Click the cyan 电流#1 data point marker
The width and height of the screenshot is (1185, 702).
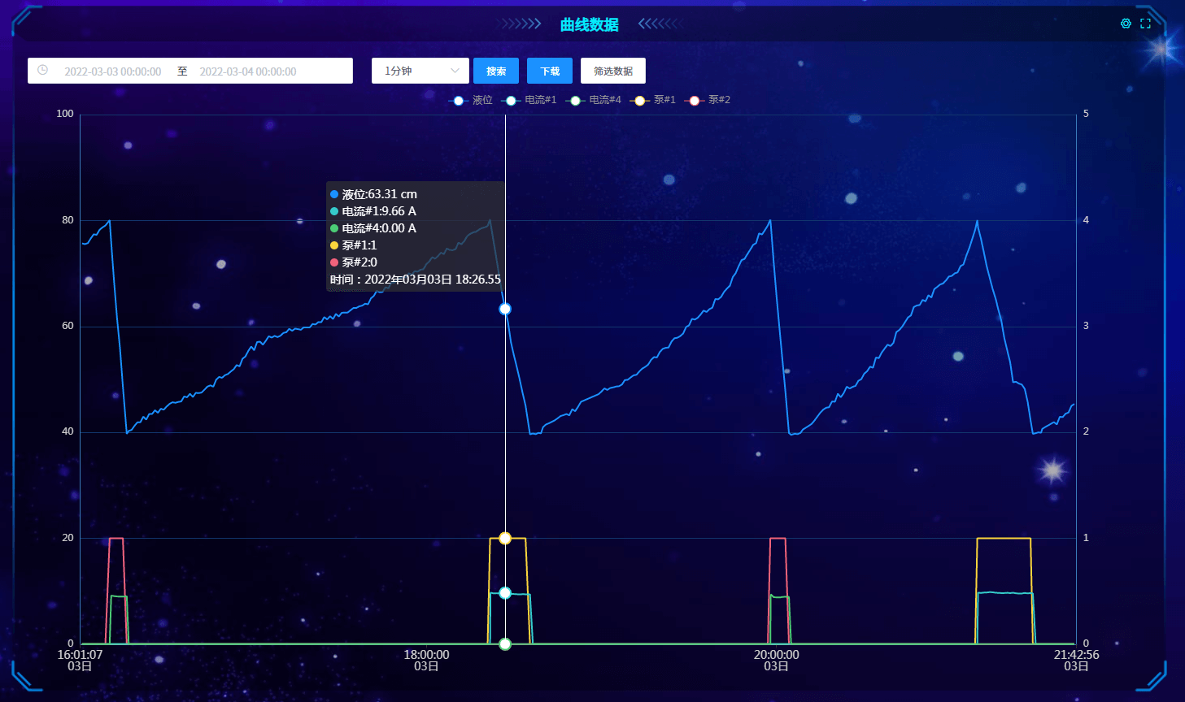click(x=505, y=593)
